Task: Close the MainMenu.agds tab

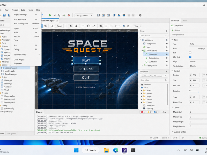Action: coord(57,21)
